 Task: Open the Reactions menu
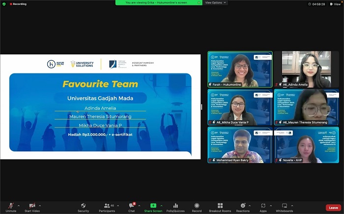[x=243, y=207]
